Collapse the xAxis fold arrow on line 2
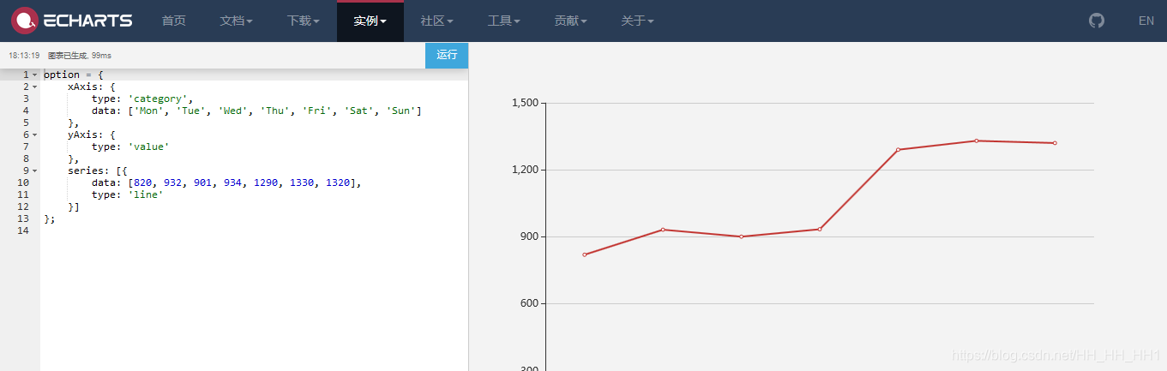The height and width of the screenshot is (371, 1167). 34,87
